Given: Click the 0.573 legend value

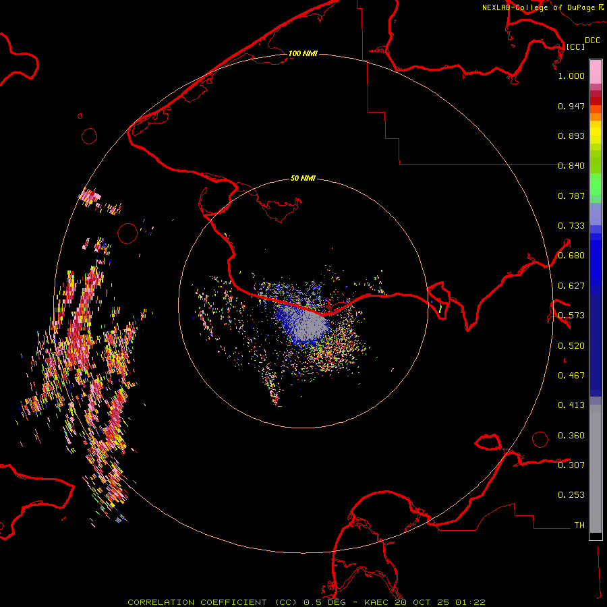Looking at the screenshot, I should pos(571,316).
